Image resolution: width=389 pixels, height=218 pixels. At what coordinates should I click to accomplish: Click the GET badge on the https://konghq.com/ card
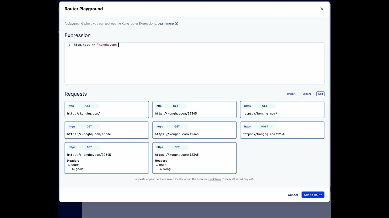265,106
